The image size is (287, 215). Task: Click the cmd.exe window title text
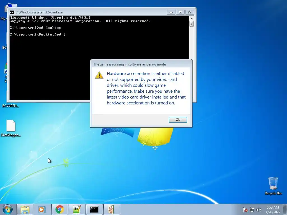coord(39,12)
